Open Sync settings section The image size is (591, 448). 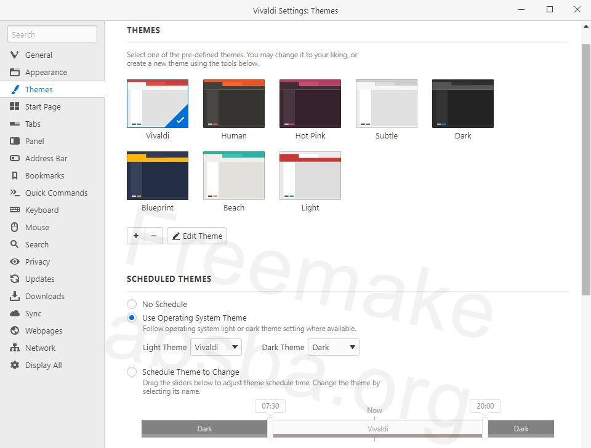coord(52,313)
